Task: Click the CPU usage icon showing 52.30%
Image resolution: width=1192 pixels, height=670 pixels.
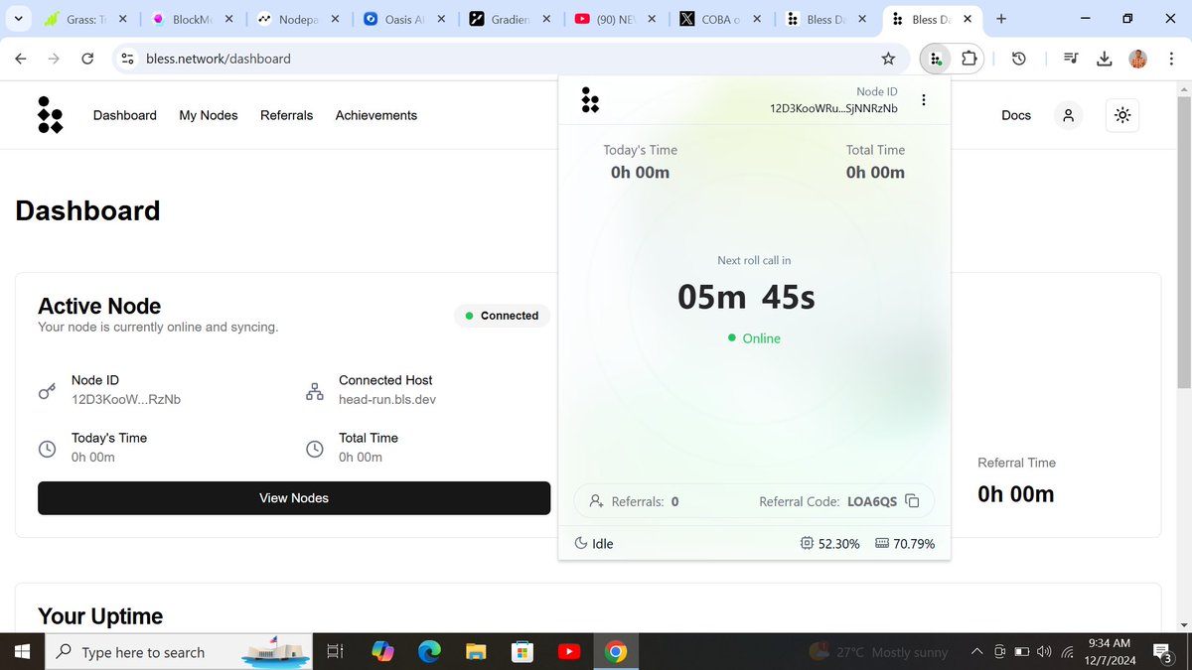Action: click(806, 543)
